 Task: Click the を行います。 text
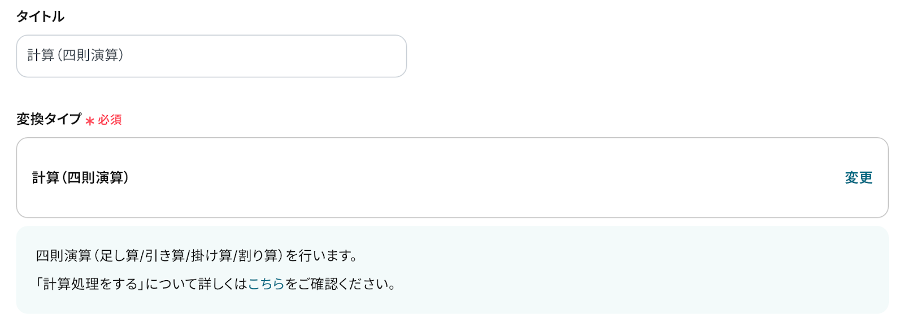pyautogui.click(x=322, y=255)
